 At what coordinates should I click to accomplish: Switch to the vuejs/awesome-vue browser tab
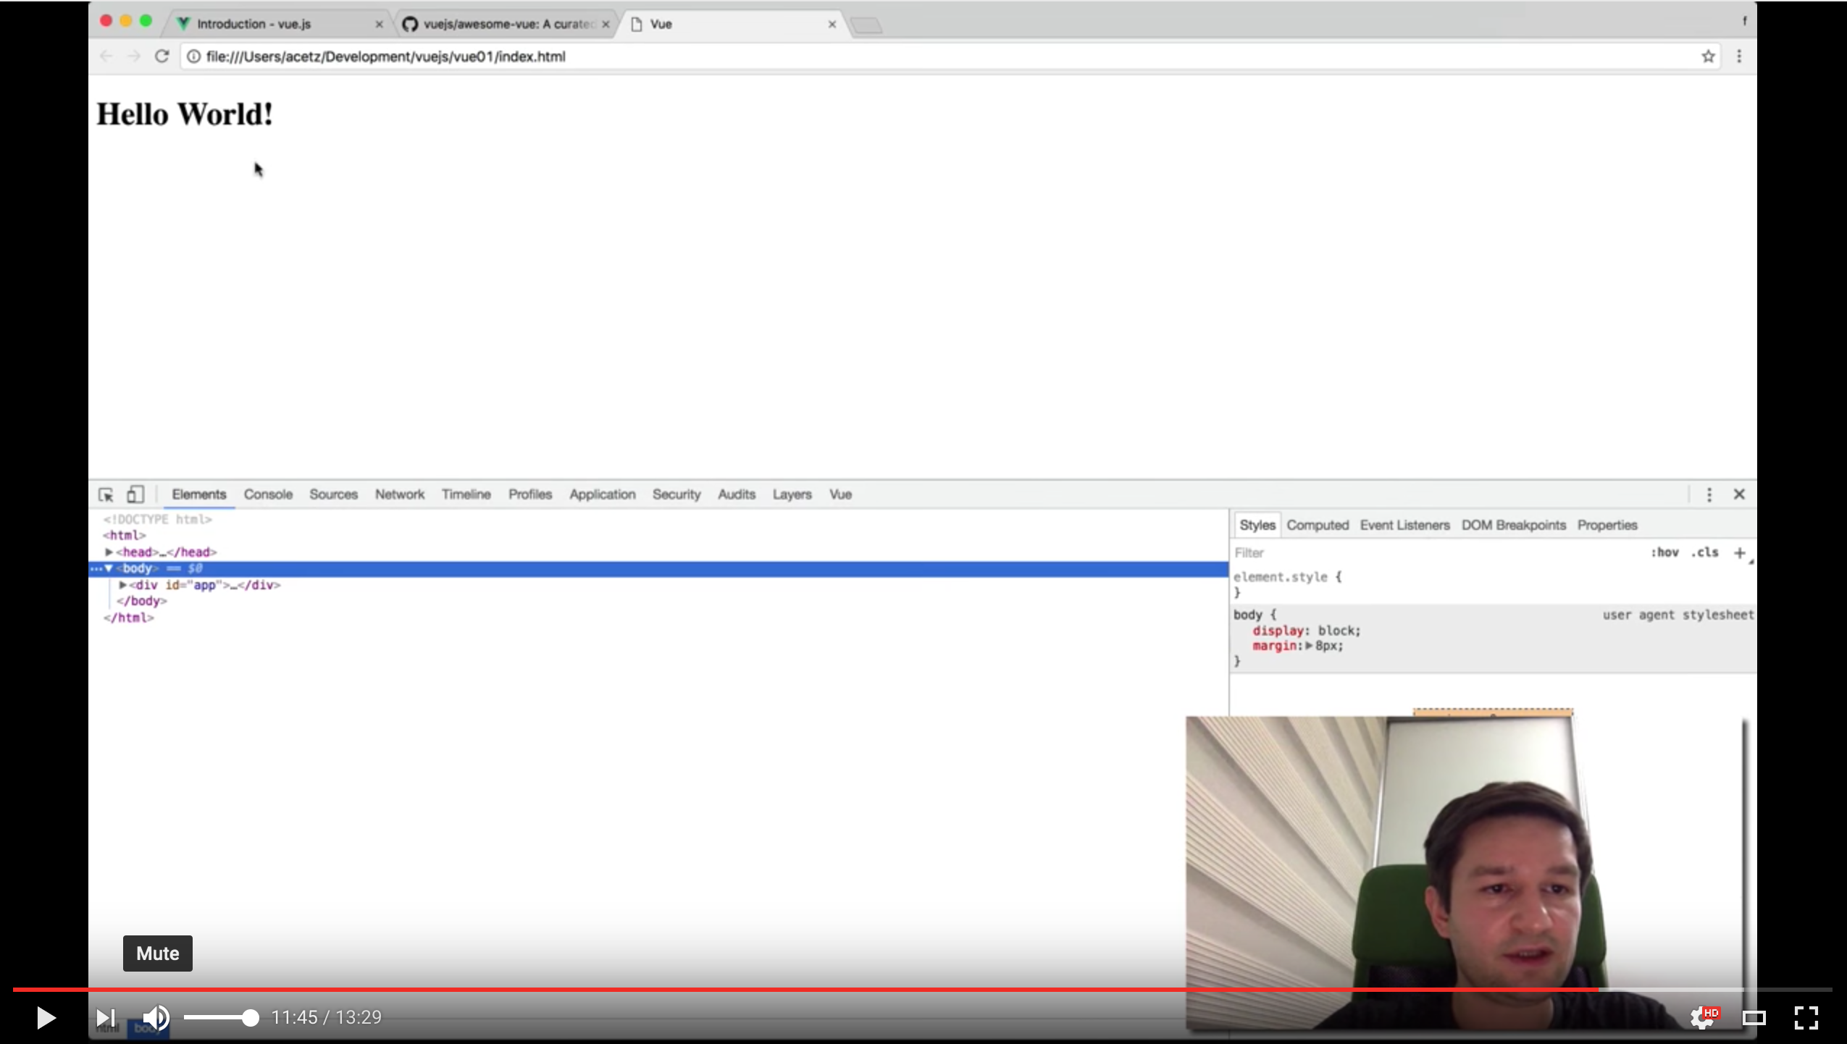tap(508, 24)
